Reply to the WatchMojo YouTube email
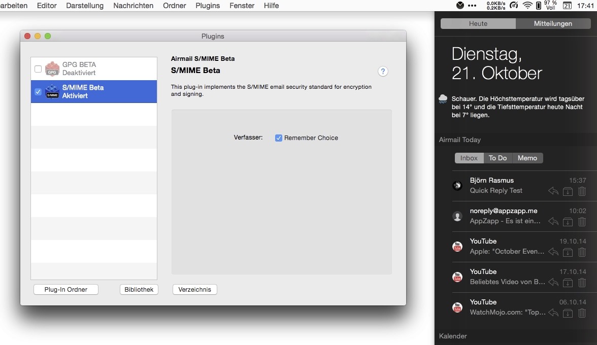Screen dimensions: 597x345 (553, 313)
